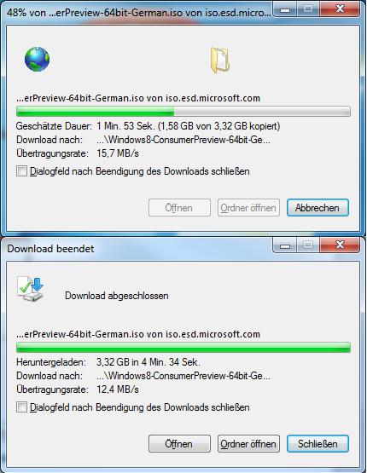Click the globe icon in download dialog
Screen dimensions: 367x473
(x=38, y=59)
